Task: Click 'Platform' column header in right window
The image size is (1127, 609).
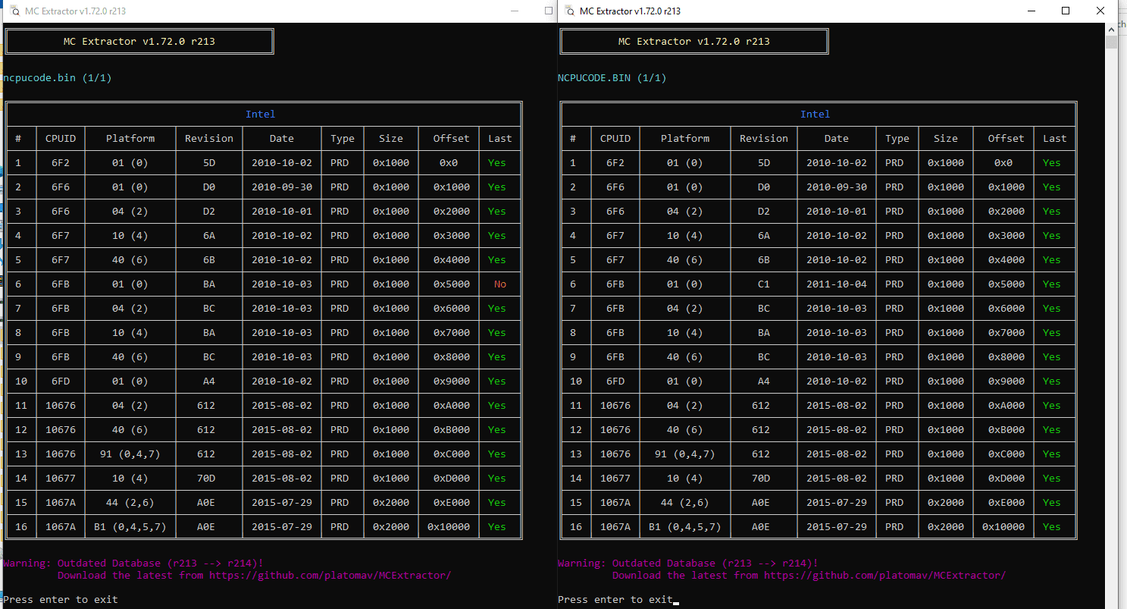Action: point(685,139)
